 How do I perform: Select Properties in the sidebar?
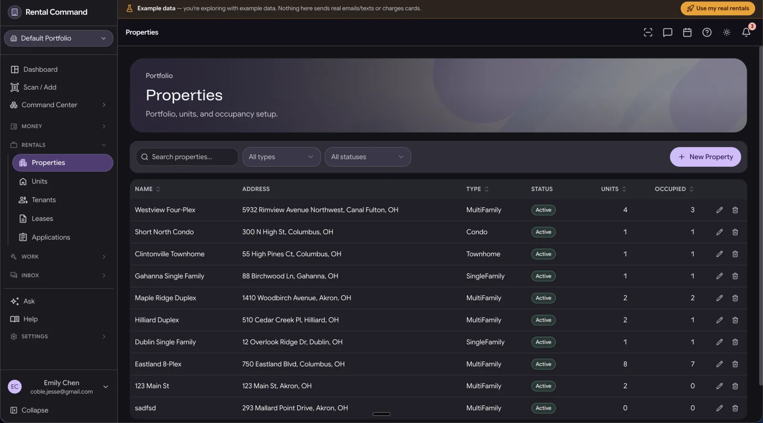click(x=62, y=163)
